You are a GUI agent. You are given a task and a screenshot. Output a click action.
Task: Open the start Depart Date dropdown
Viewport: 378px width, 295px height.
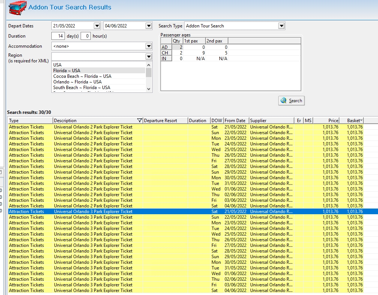[x=97, y=26]
